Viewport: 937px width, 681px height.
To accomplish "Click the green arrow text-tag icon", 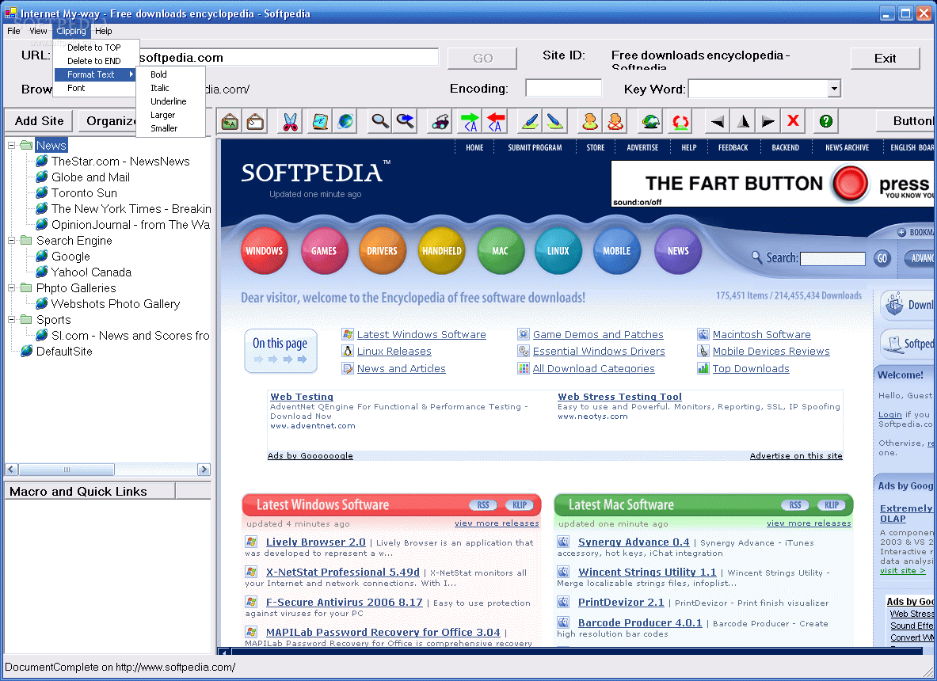I will [470, 121].
